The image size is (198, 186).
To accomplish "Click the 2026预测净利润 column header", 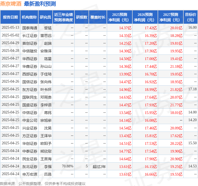I will pyautogui.click(x=145, y=17).
